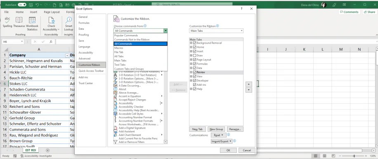Toggle the AutoSave switch
Viewport: 378px width, 159px height.
point(22,5)
